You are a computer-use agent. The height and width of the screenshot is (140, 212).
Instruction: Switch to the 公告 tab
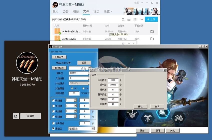tap(66, 11)
